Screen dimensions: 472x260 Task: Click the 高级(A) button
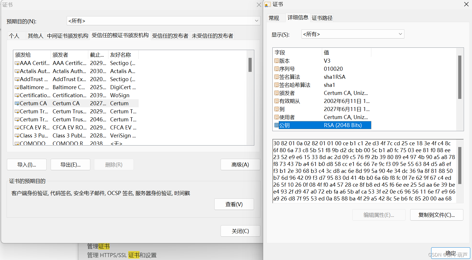coord(240,165)
